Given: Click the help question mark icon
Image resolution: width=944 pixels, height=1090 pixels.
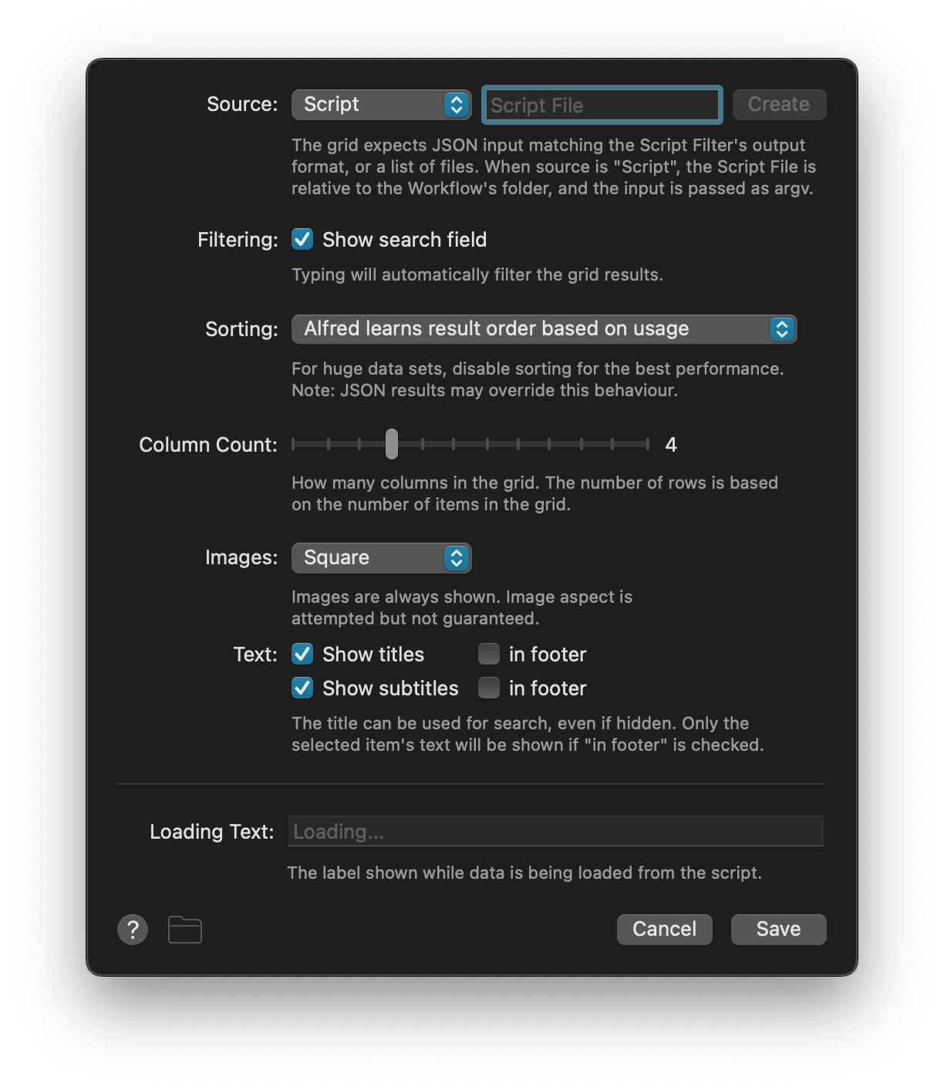Looking at the screenshot, I should (133, 929).
